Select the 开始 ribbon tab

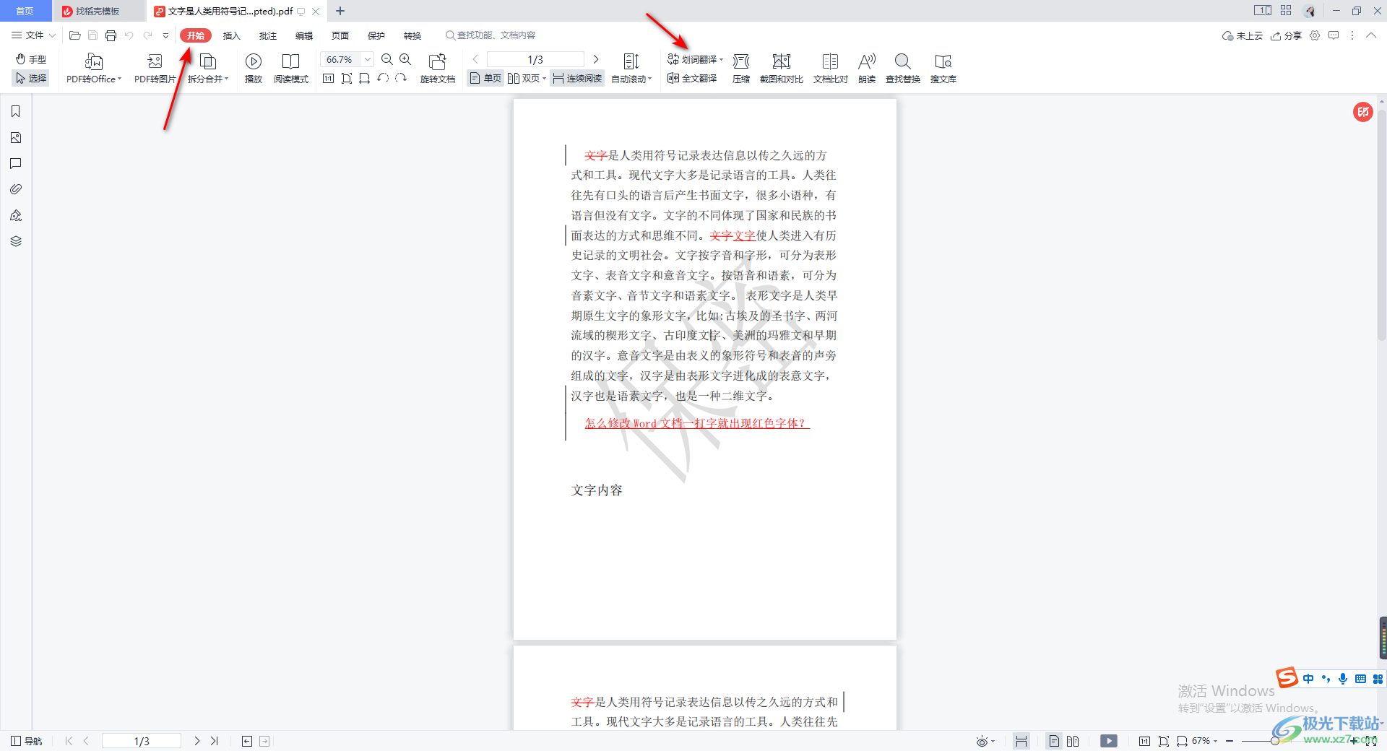(196, 35)
